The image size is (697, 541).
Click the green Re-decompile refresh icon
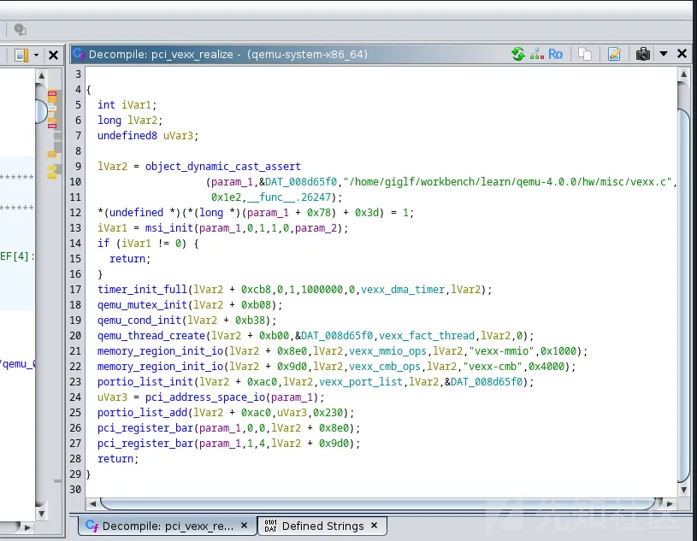point(518,54)
